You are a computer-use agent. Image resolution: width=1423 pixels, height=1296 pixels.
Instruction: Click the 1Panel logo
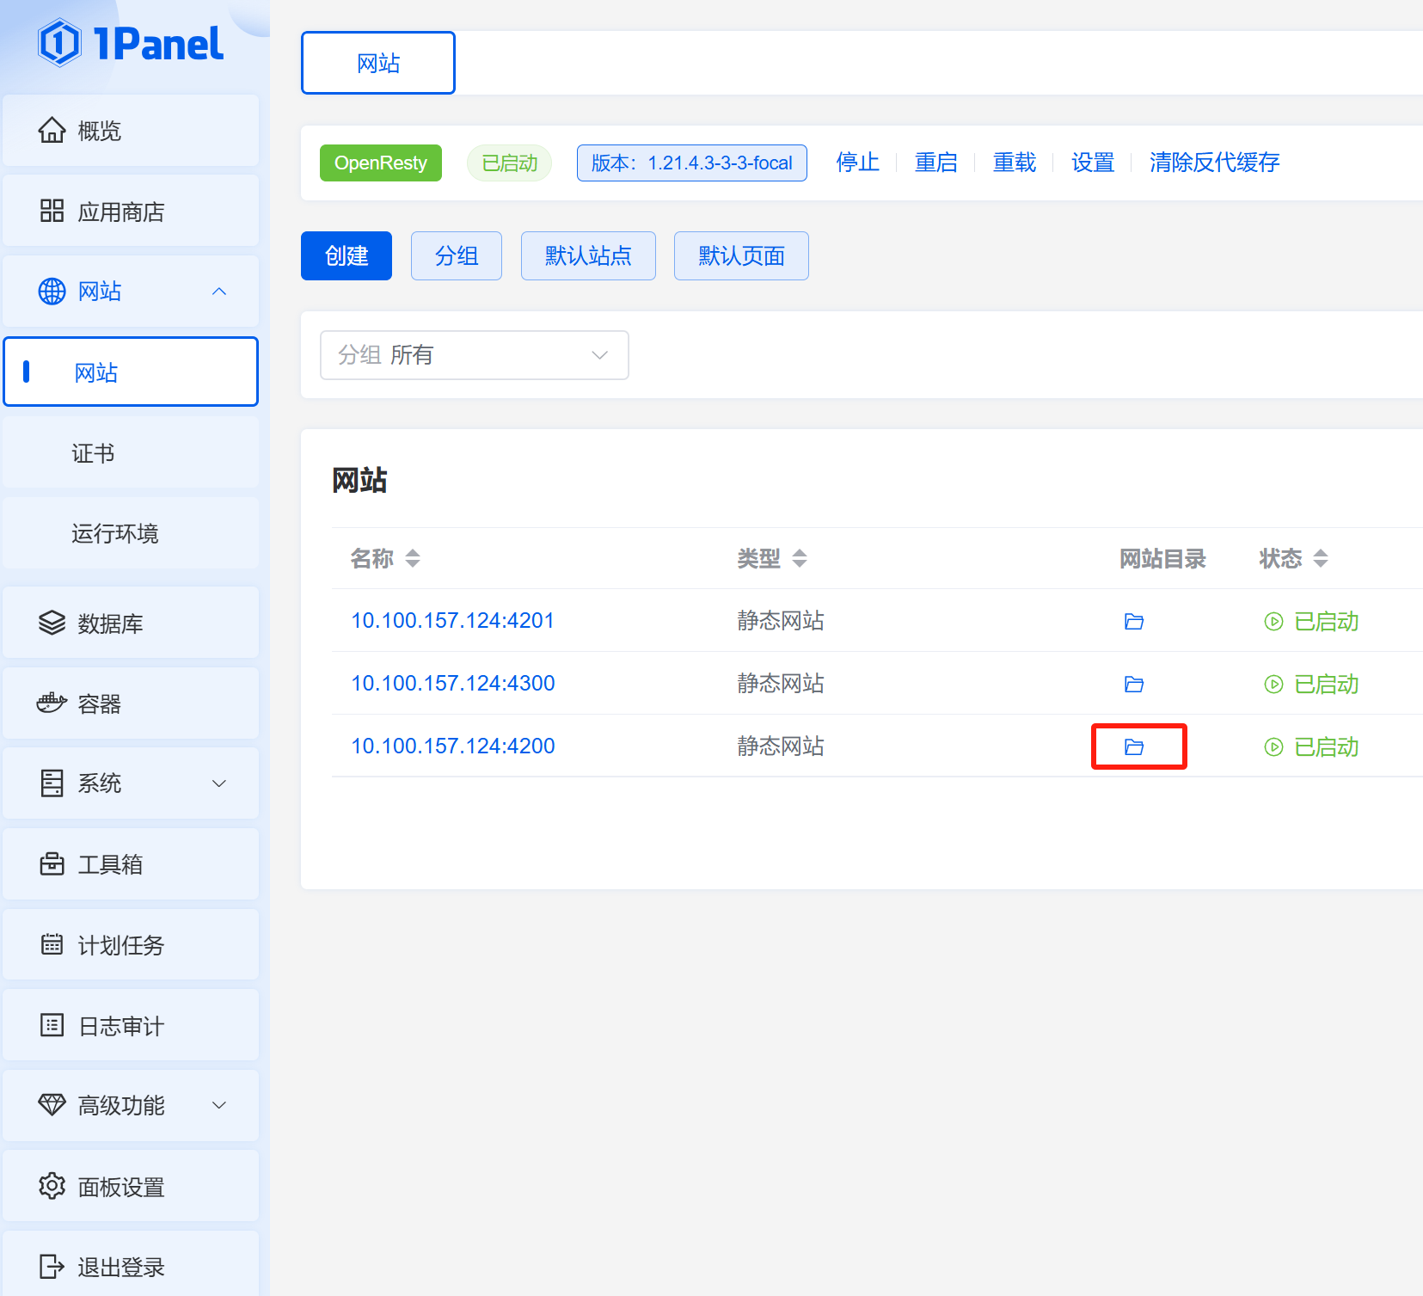click(x=131, y=44)
